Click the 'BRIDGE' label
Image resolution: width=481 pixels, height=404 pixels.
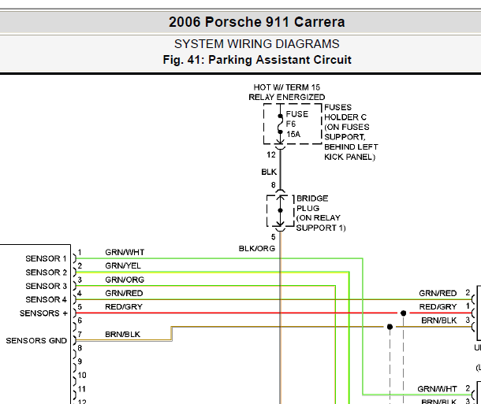[x=312, y=198]
